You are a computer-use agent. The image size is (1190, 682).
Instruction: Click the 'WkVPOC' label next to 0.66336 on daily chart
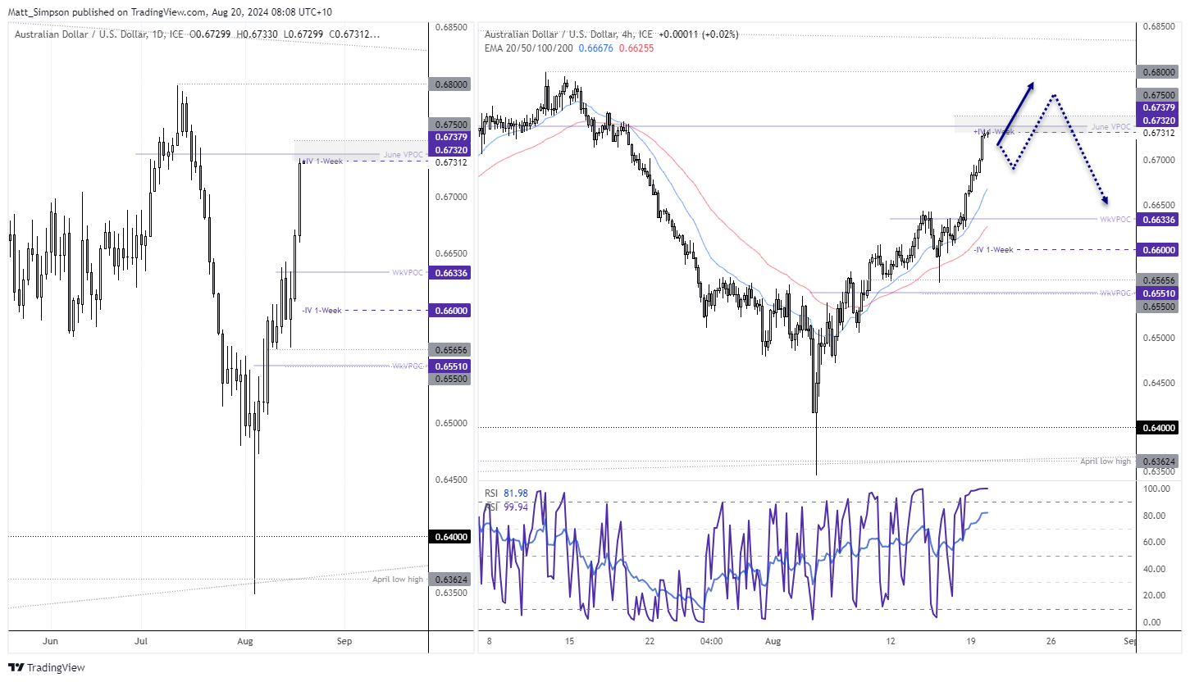pos(408,273)
